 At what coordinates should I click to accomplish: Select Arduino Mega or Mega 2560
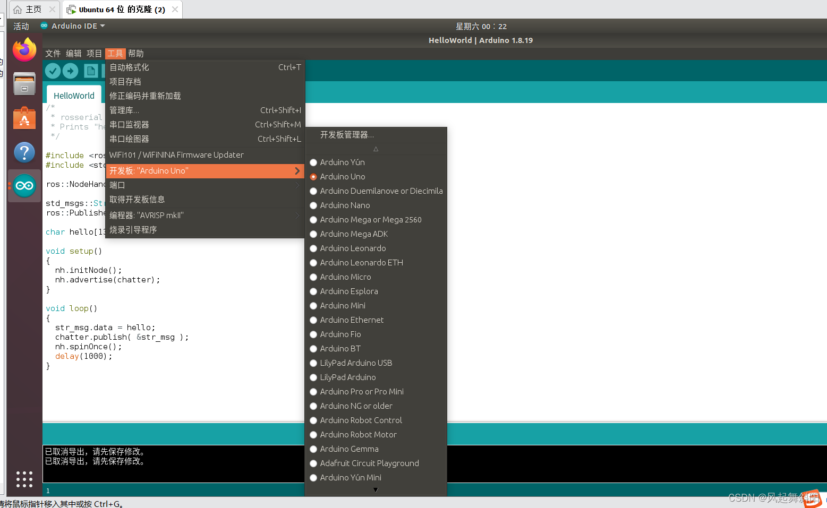(376, 220)
